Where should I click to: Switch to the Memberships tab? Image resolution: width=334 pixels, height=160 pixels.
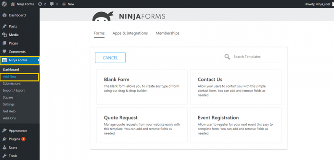(x=168, y=33)
